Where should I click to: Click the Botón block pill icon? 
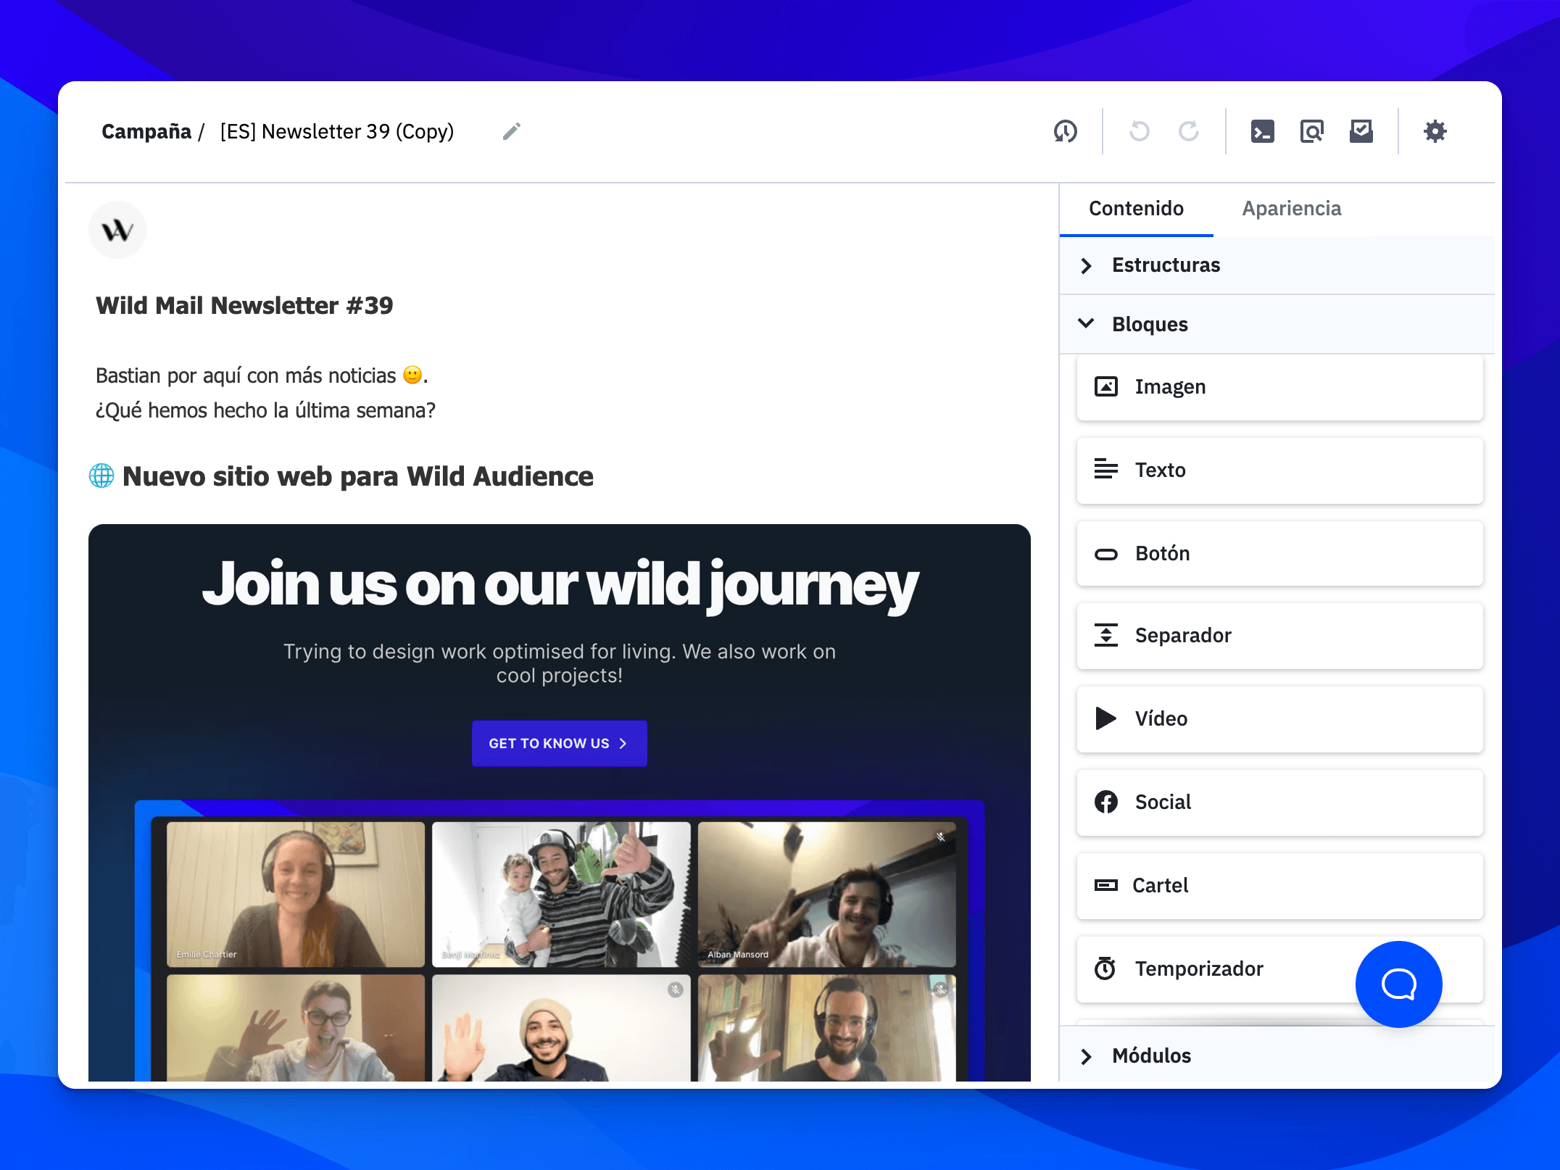1106,554
